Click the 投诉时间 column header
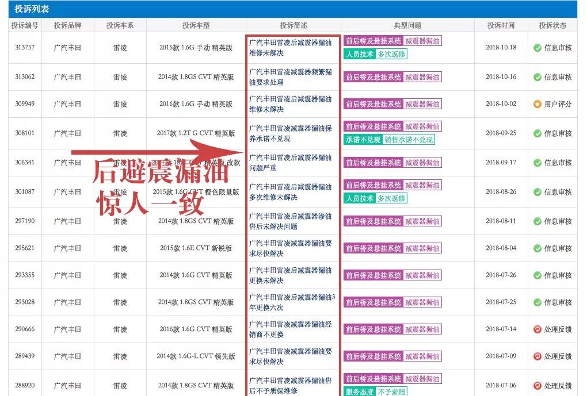The image size is (587, 396). (501, 25)
